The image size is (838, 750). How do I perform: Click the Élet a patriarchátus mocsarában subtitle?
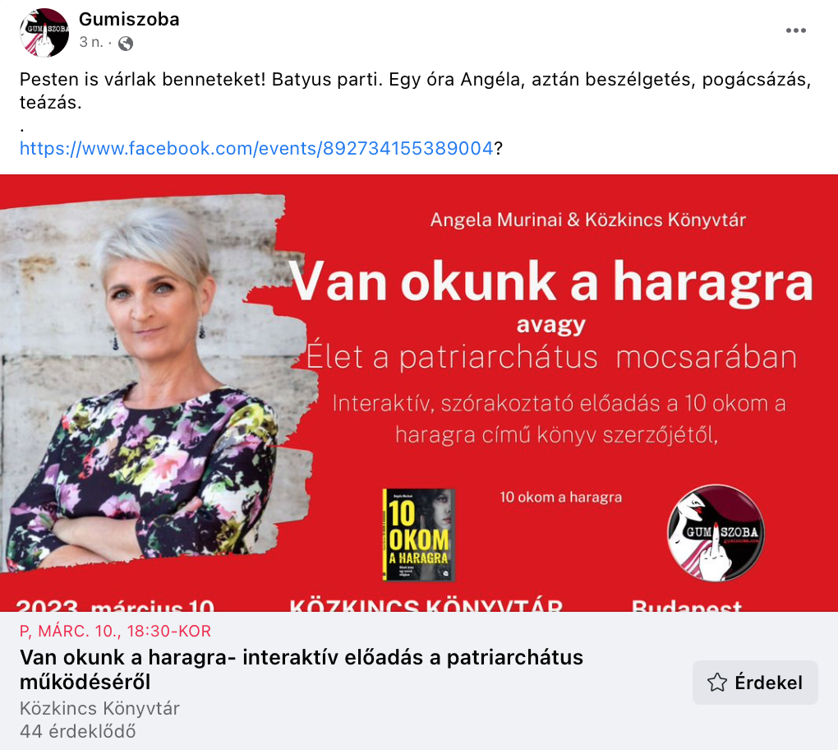(551, 357)
